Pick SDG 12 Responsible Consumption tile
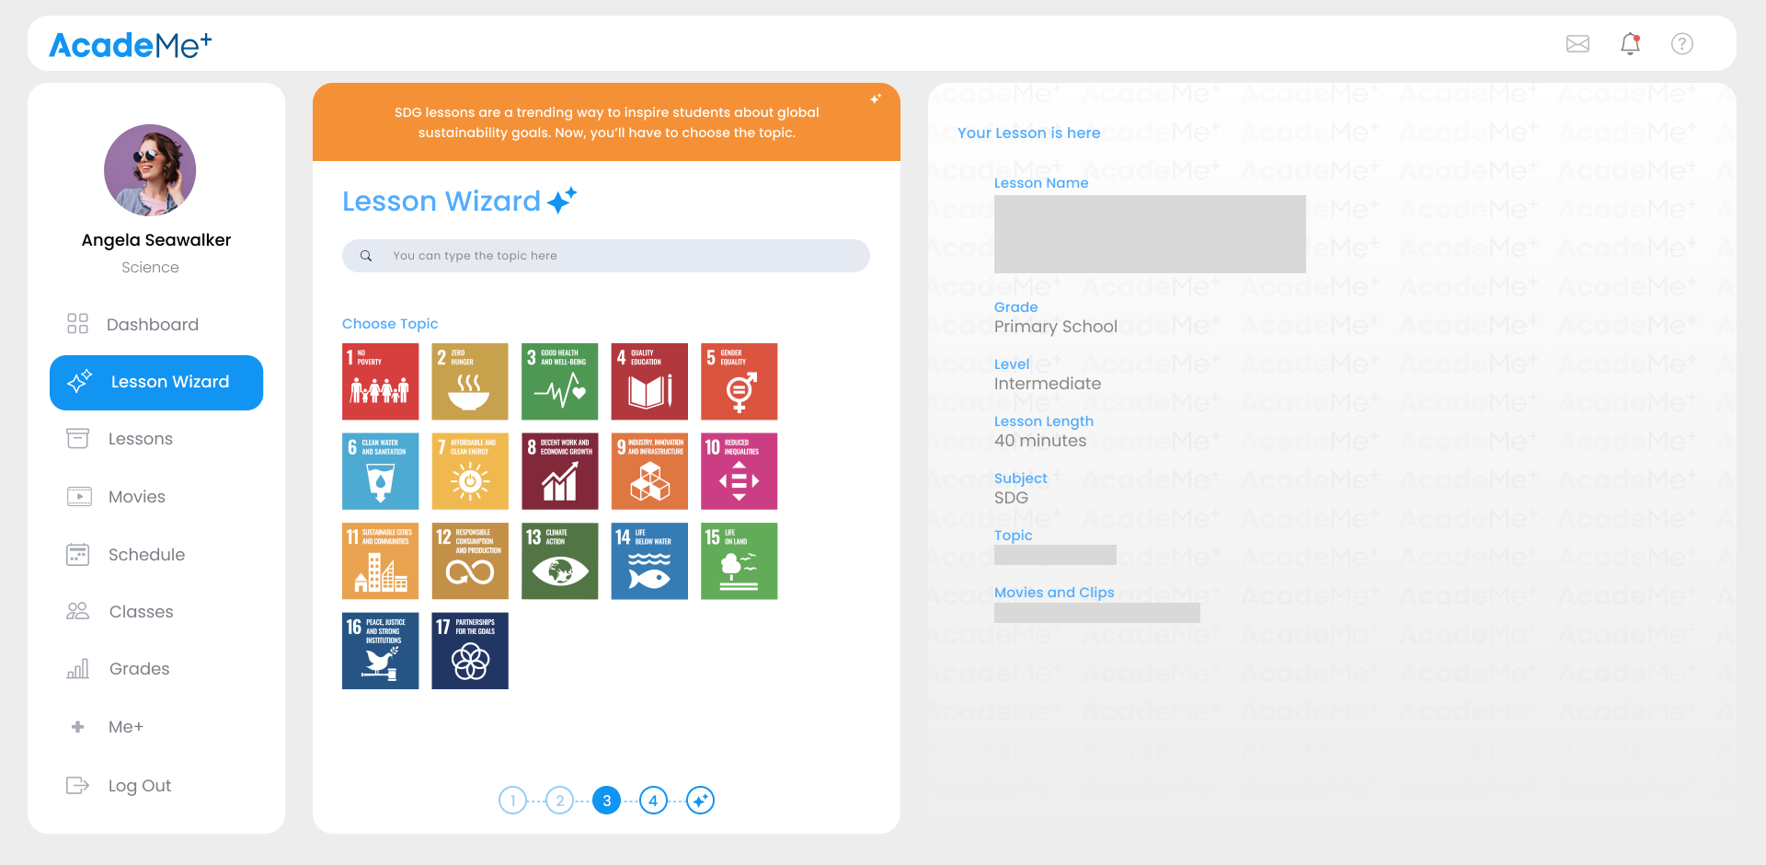This screenshot has width=1766, height=865. [469, 560]
